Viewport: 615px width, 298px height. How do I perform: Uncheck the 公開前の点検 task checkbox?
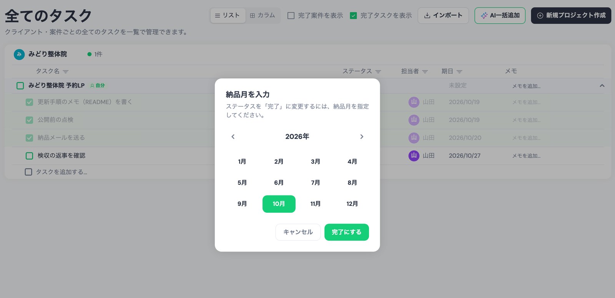pyautogui.click(x=29, y=120)
